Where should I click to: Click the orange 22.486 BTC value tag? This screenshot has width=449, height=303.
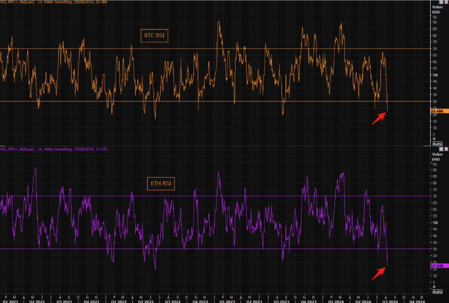point(439,111)
